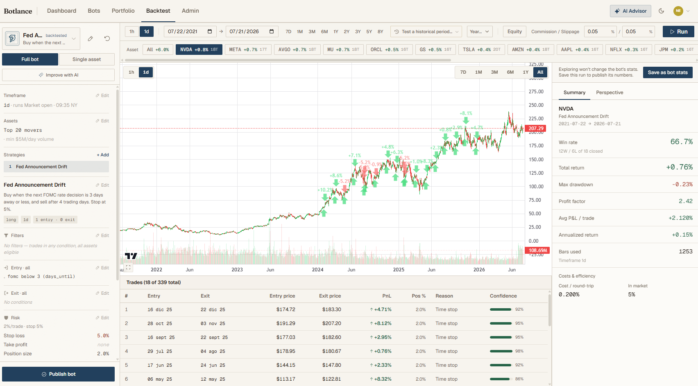Edit the Filters section
Screen dimensions: 698x386
point(102,235)
